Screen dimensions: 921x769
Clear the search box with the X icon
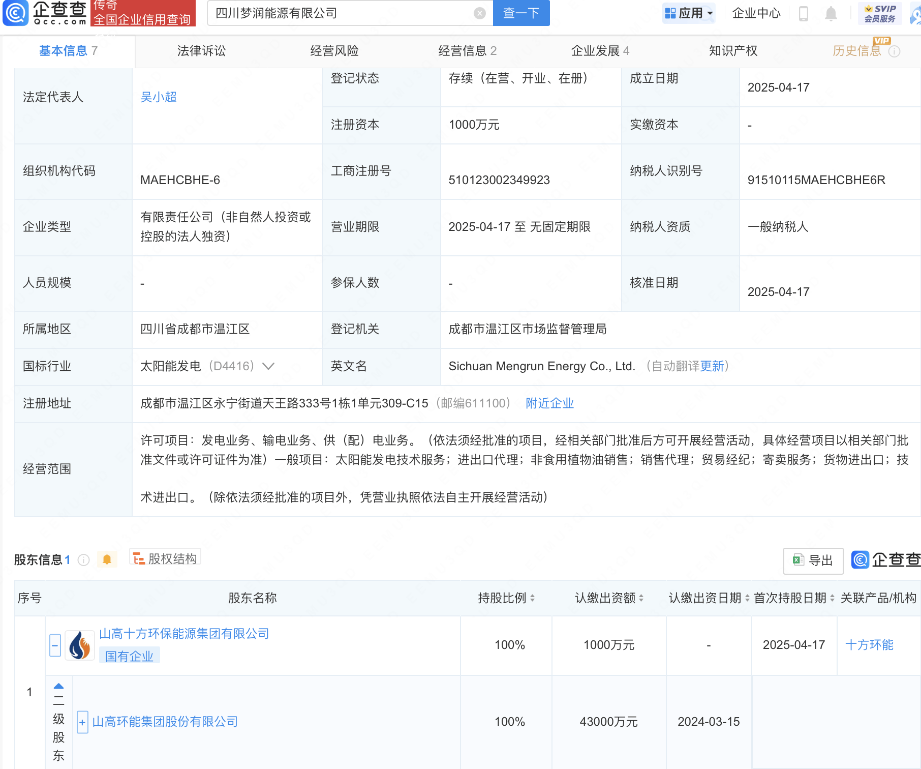pyautogui.click(x=479, y=13)
